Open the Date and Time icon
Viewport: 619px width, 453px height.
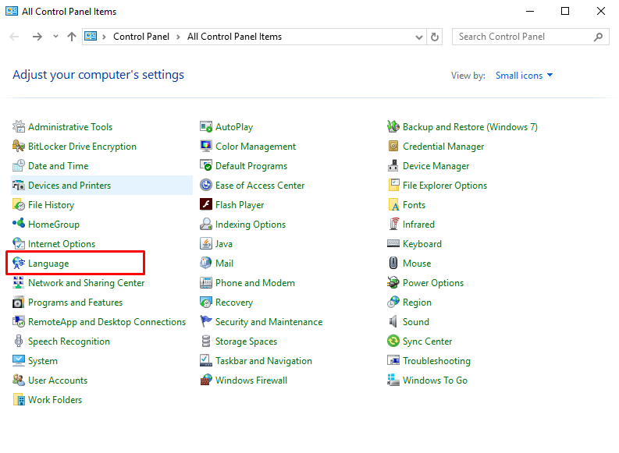pos(19,165)
